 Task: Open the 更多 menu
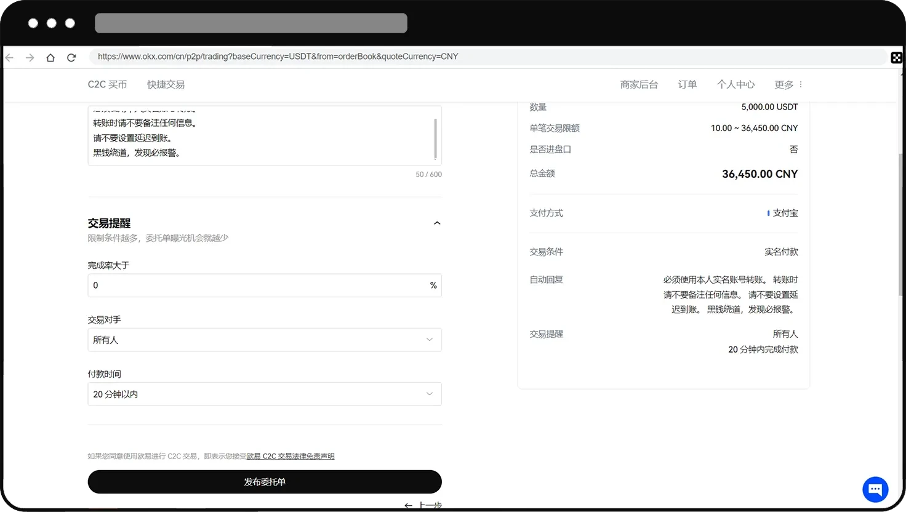[x=784, y=84]
